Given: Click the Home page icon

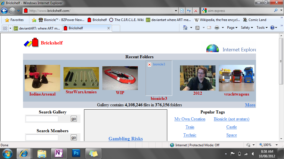Looking at the screenshot, I should pos(185,28).
